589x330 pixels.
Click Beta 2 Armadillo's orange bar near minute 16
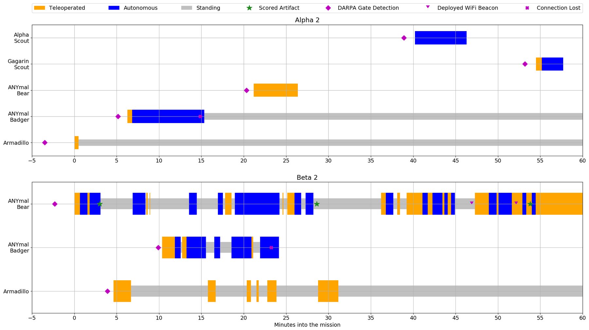click(212, 291)
